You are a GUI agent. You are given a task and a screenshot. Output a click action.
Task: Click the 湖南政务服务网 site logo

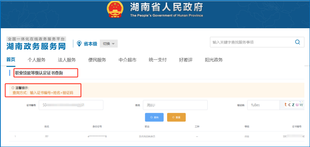36,46
